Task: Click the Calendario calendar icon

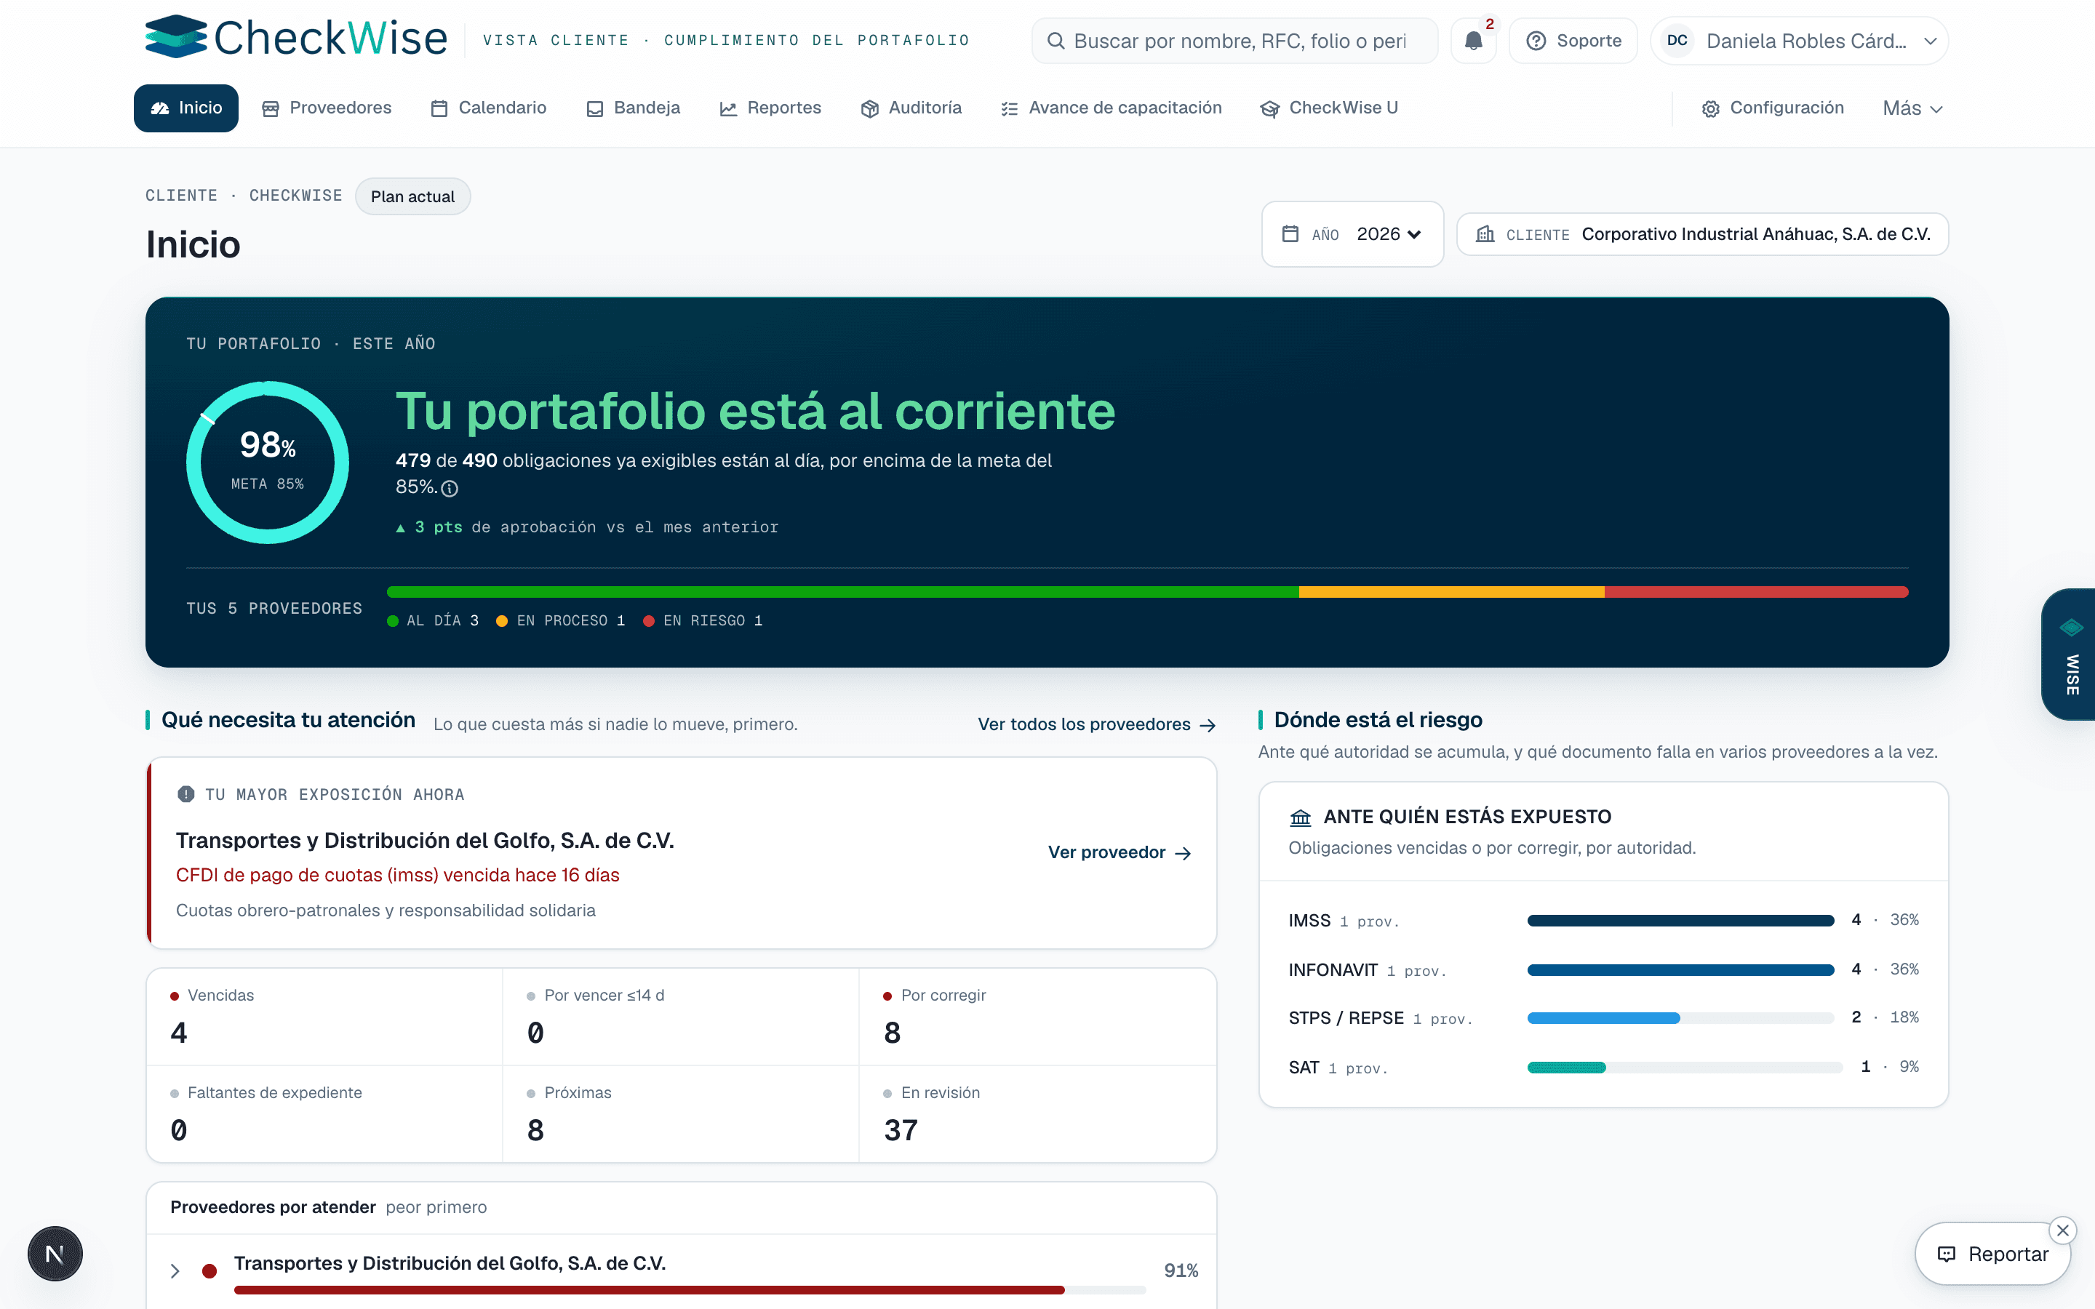Action: pos(440,109)
